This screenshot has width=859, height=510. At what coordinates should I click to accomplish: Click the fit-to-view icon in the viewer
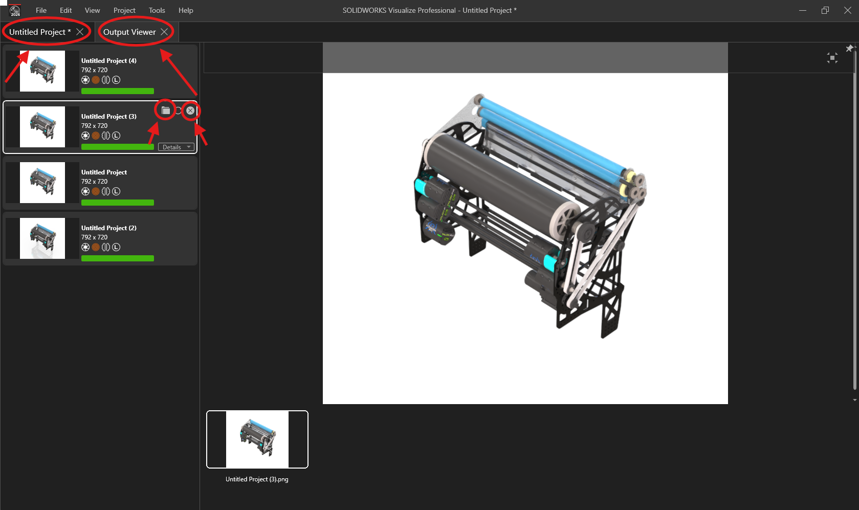click(x=832, y=58)
